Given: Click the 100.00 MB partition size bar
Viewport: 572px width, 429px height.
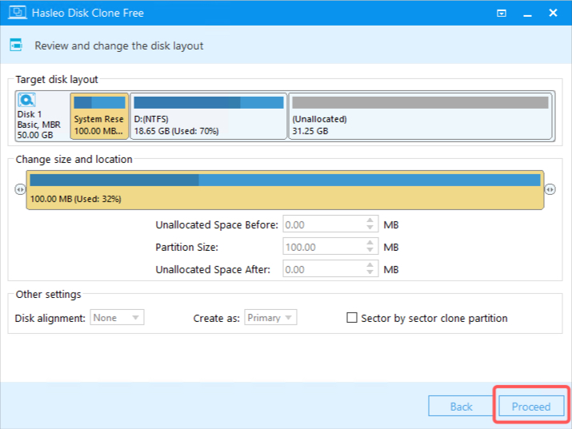Looking at the screenshot, I should [x=285, y=190].
